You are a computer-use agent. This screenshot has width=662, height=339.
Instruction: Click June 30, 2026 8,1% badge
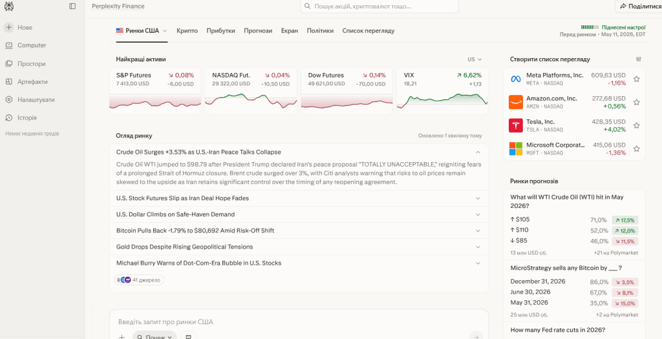pos(625,293)
